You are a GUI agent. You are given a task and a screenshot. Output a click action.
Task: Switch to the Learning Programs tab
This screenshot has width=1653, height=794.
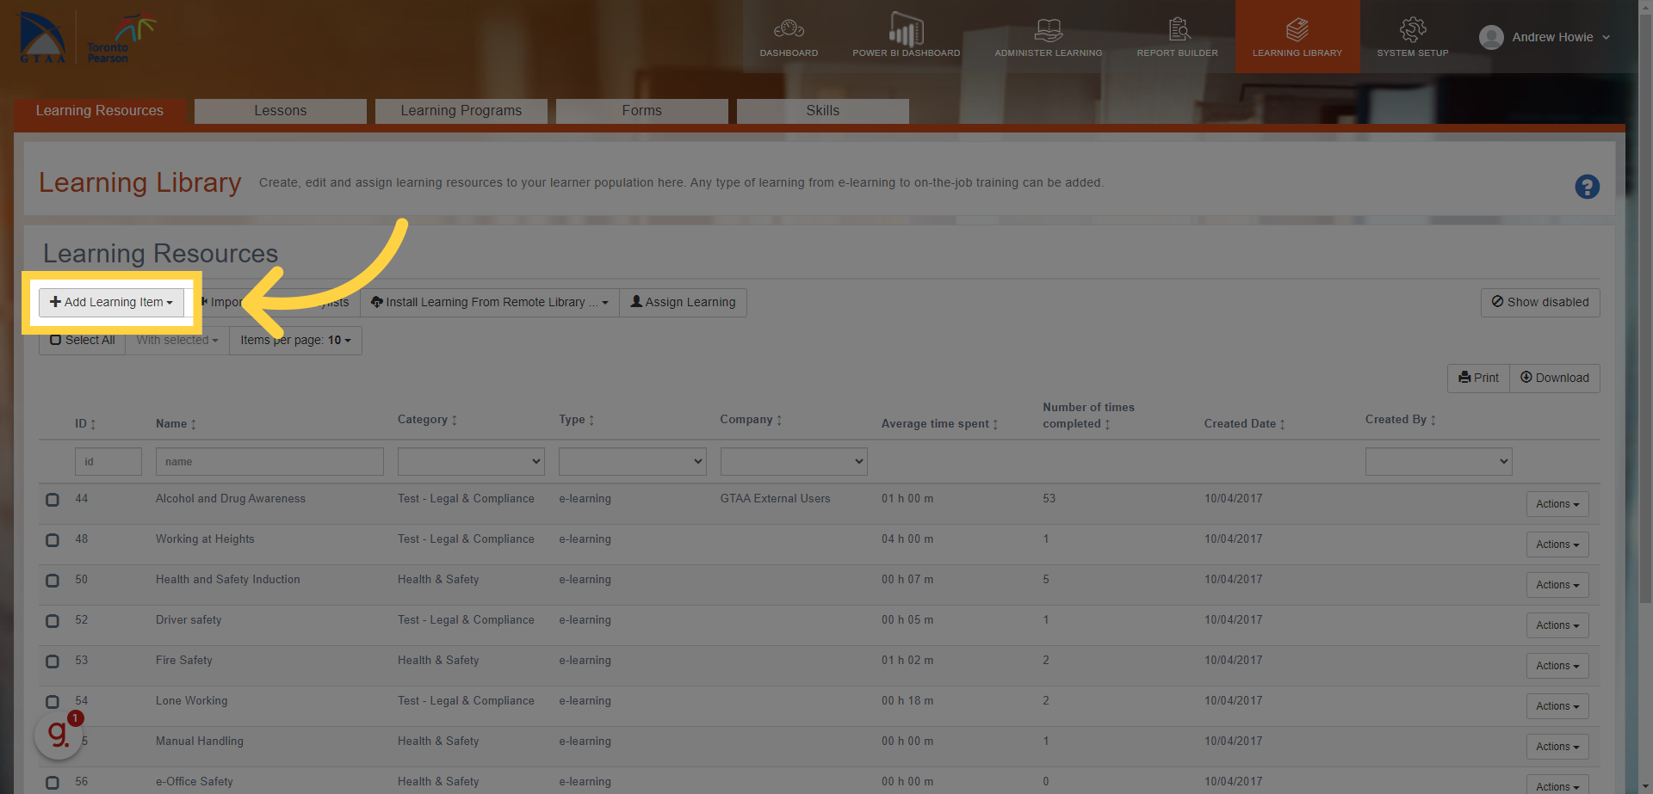461,111
